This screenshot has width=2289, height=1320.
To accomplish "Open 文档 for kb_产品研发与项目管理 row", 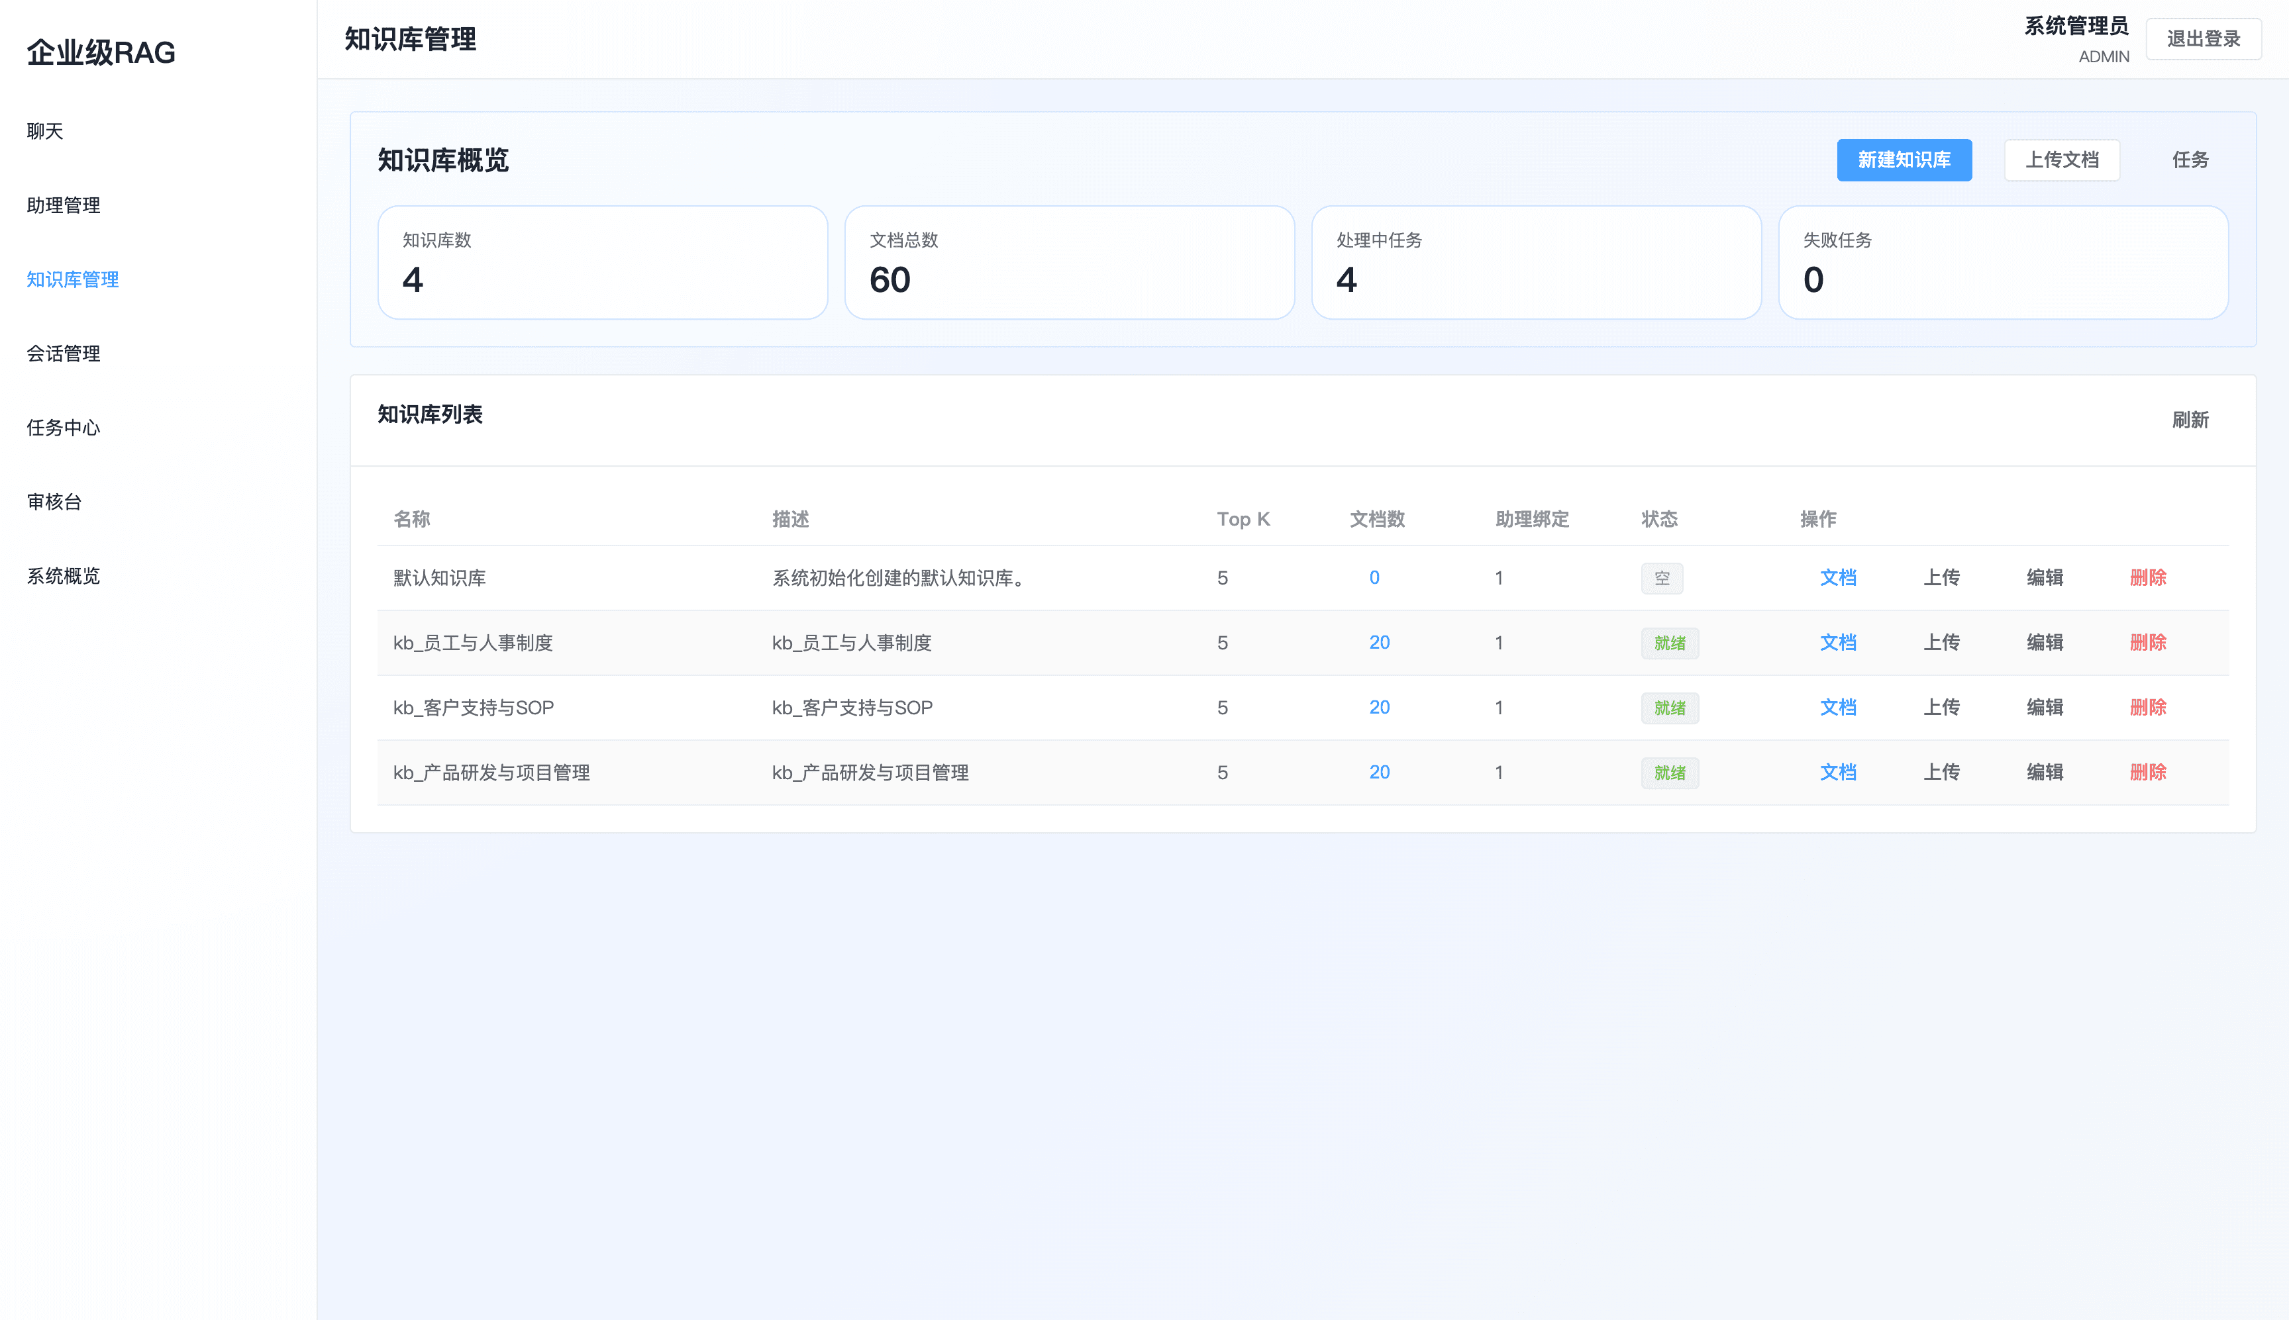I will 1837,773.
